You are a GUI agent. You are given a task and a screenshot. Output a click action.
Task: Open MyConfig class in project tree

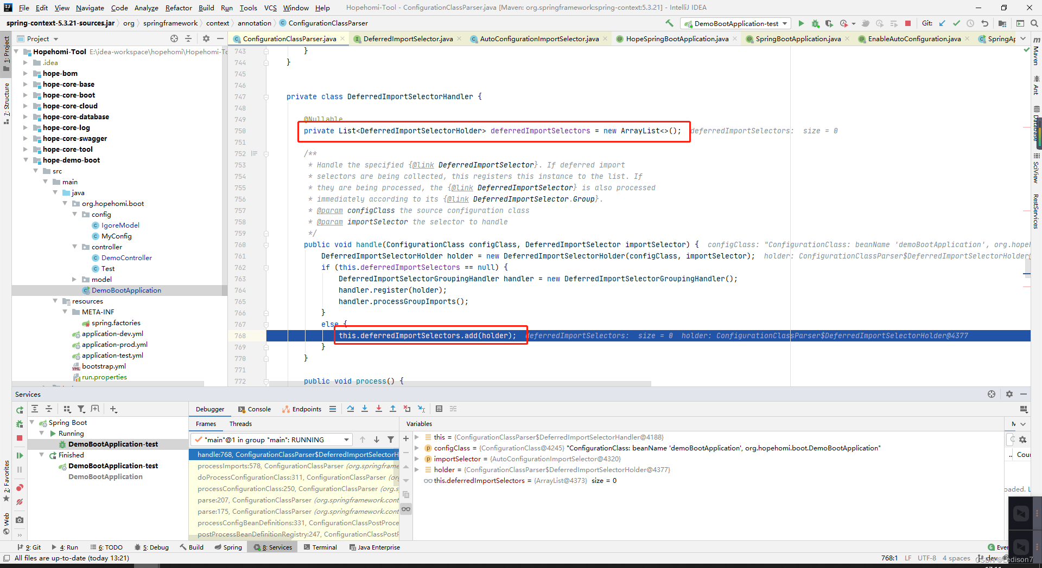click(116, 236)
